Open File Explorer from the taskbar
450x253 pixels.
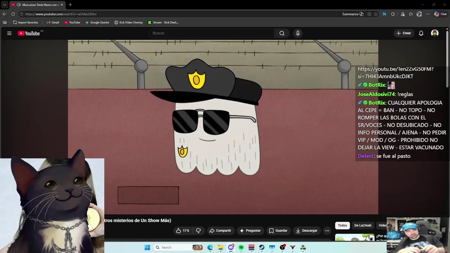(x=220, y=247)
